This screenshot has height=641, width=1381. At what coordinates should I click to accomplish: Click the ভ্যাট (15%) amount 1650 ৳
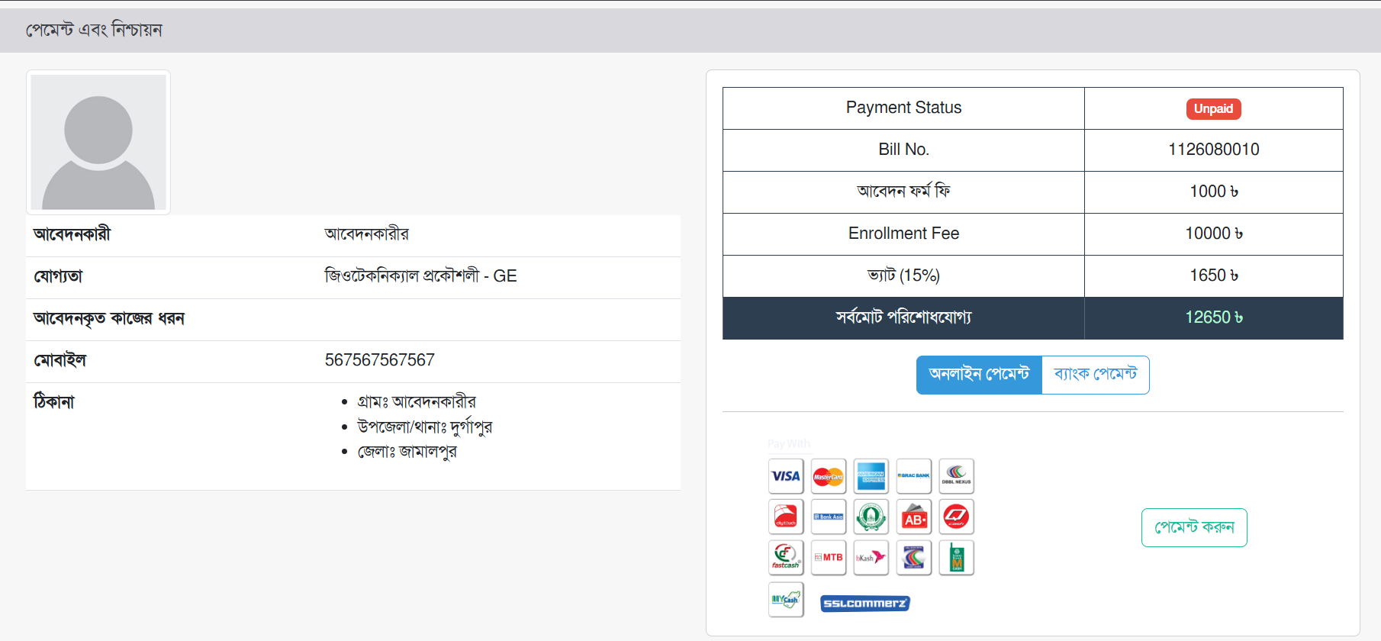(x=1214, y=275)
